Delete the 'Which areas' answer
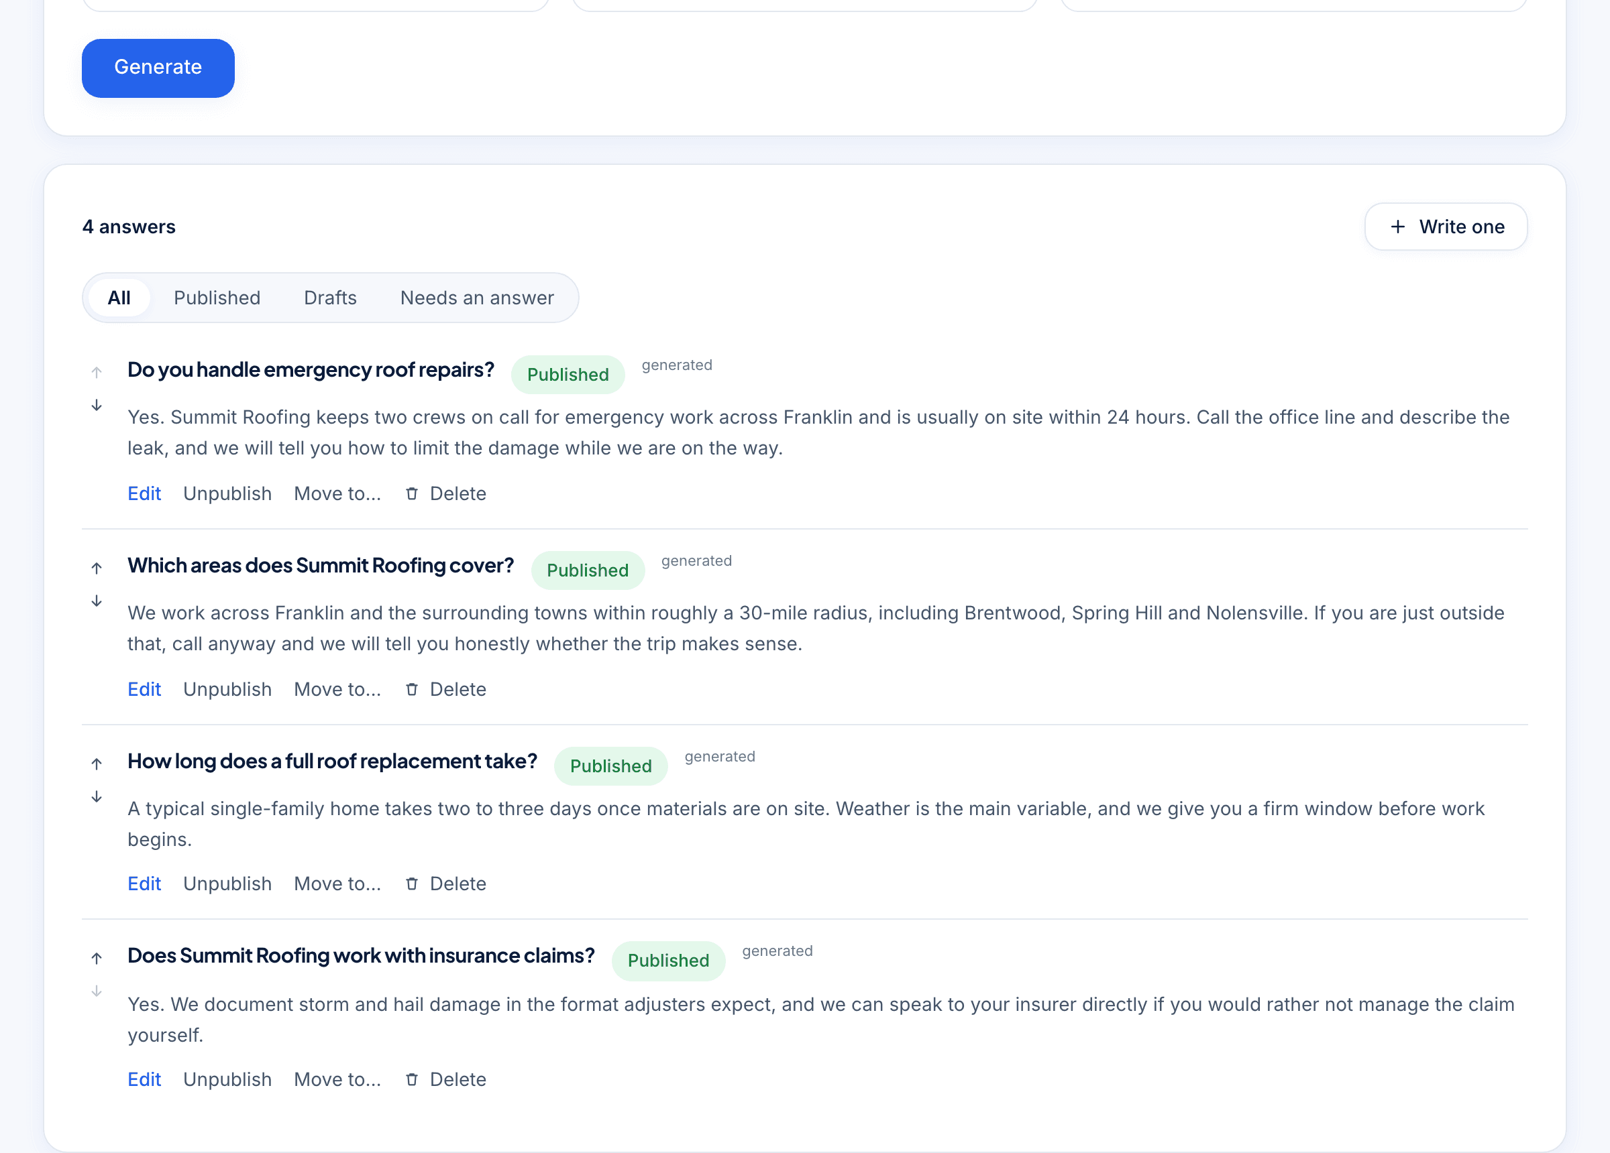This screenshot has height=1153, width=1610. [x=445, y=689]
